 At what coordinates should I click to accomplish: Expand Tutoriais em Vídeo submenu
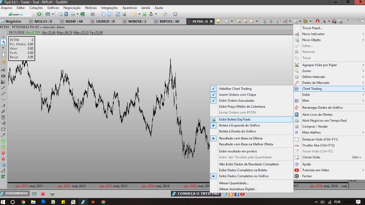coord(329,170)
